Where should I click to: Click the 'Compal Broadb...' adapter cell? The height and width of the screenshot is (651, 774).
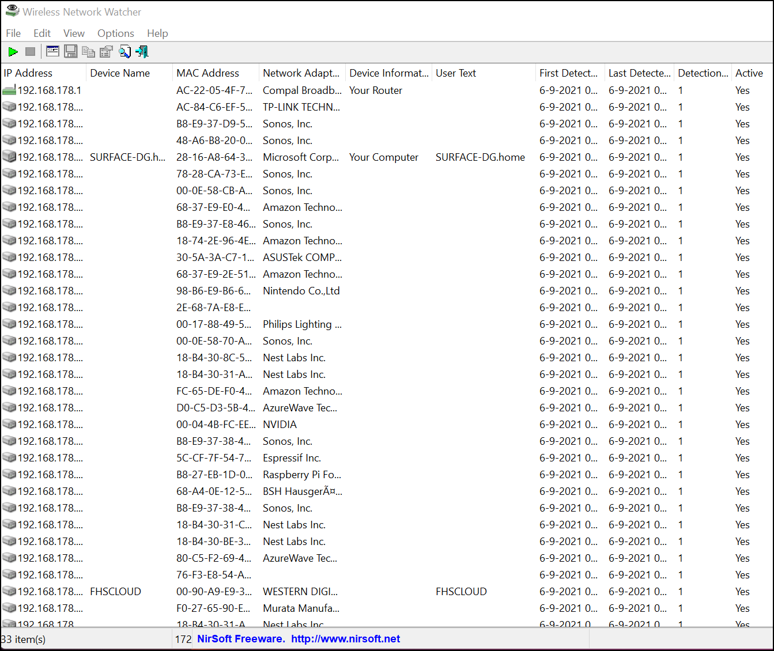302,90
